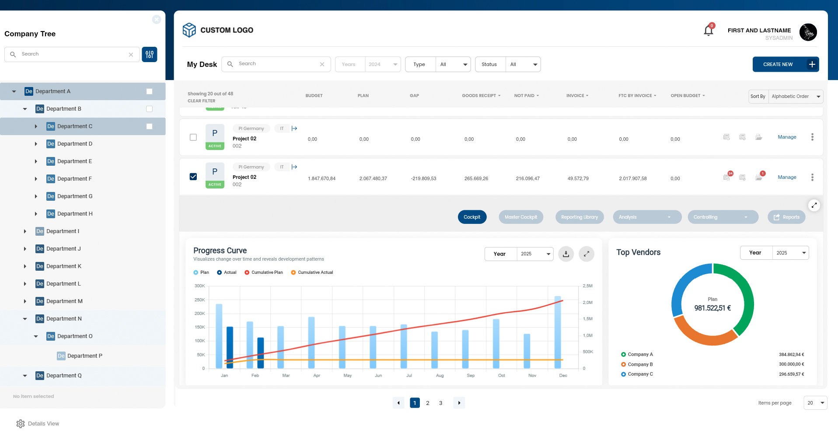The image size is (838, 436).
Task: Expand the Department D tree node
Action: tap(36, 144)
